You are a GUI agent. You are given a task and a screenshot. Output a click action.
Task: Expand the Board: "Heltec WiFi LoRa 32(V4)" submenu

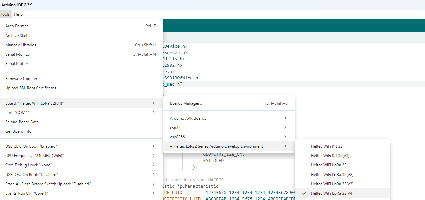81,103
